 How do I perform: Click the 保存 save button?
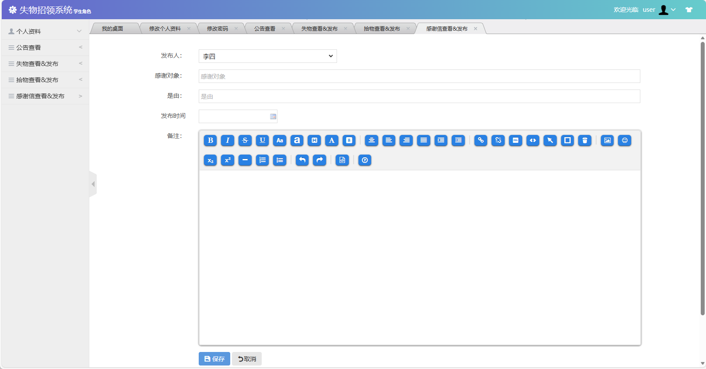(214, 359)
